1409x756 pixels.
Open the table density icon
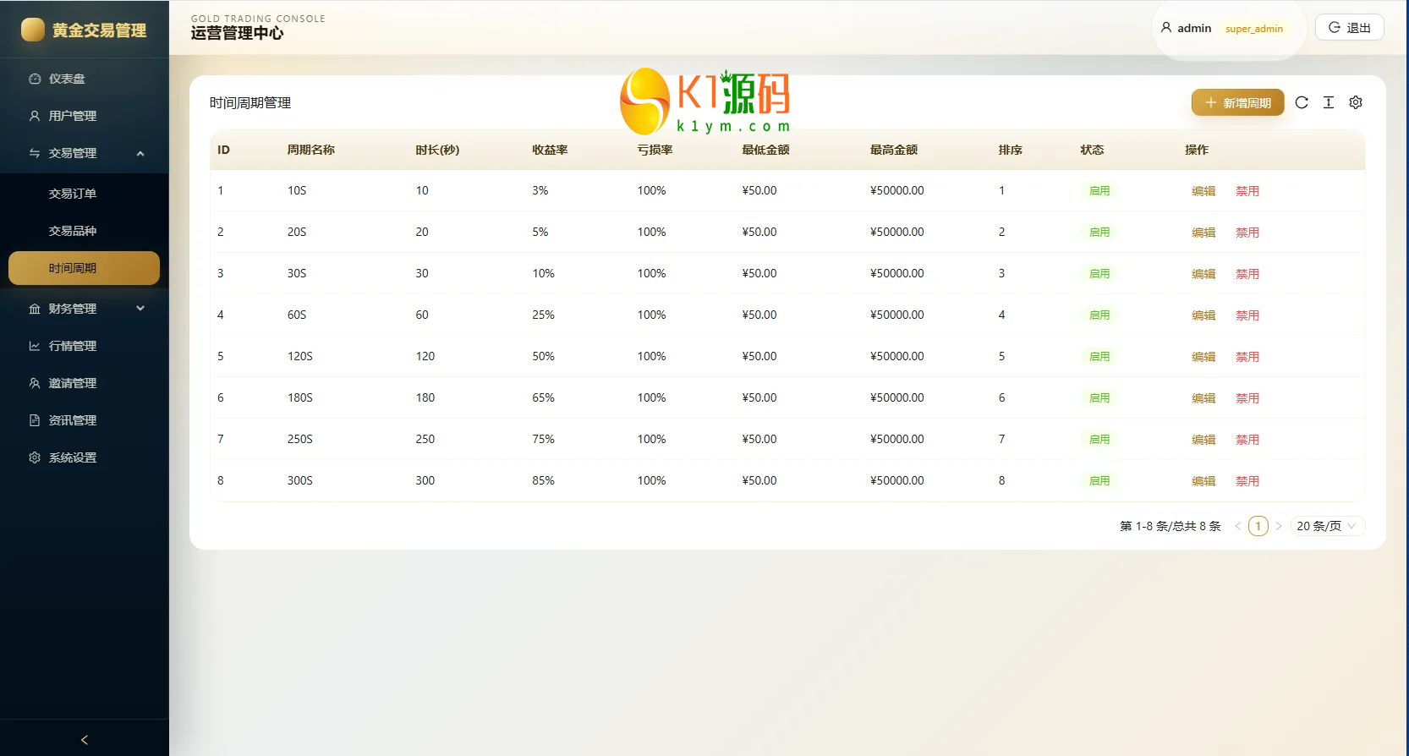(1329, 102)
